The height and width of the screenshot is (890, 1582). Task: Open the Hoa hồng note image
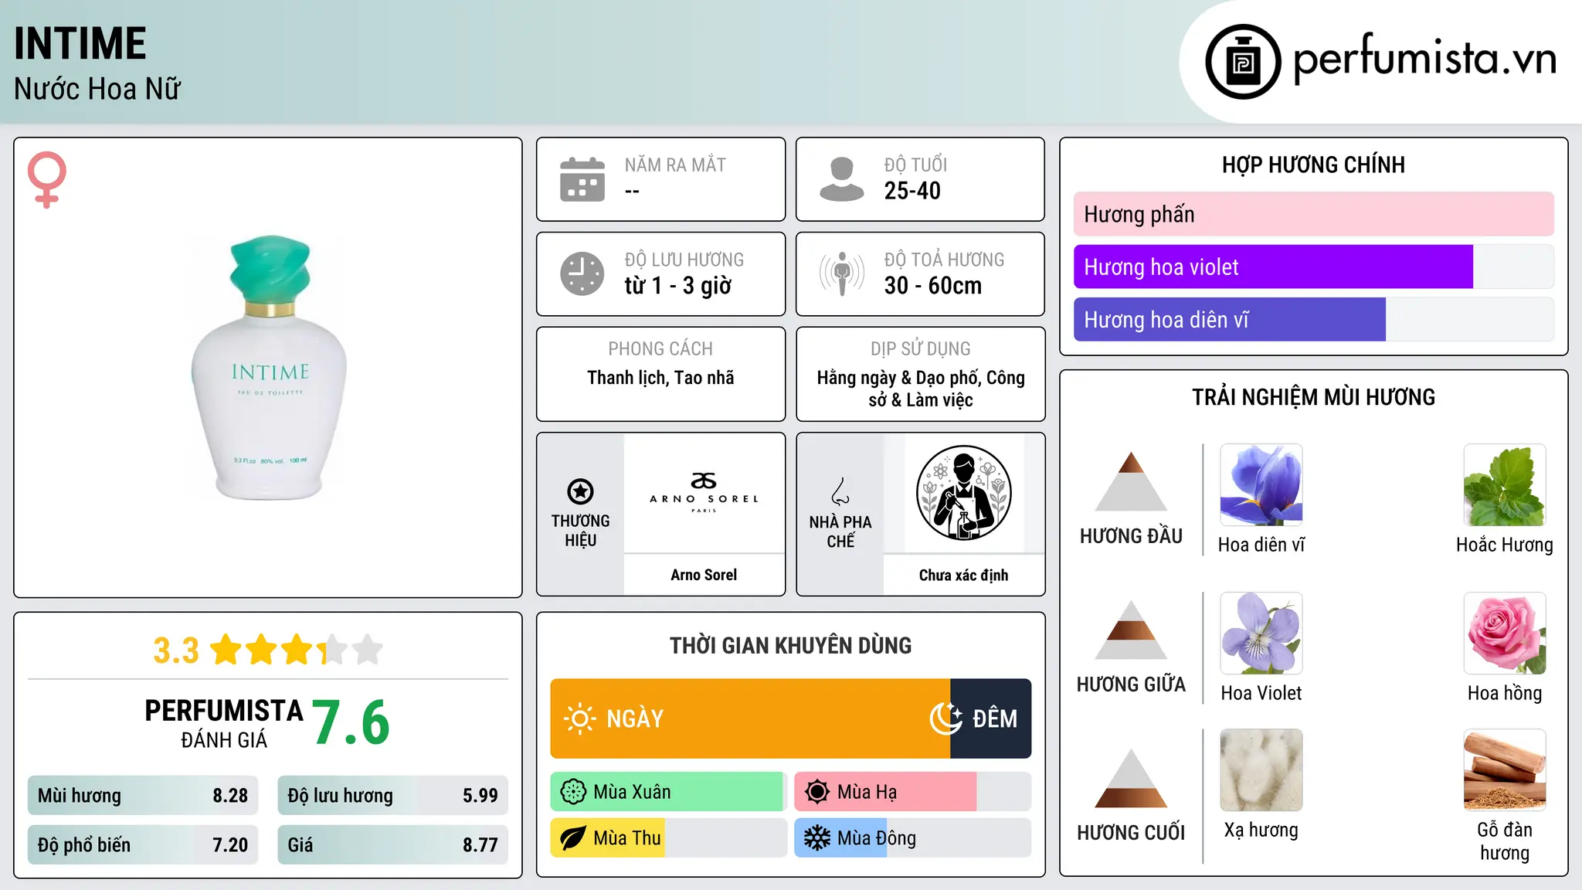click(x=1505, y=634)
